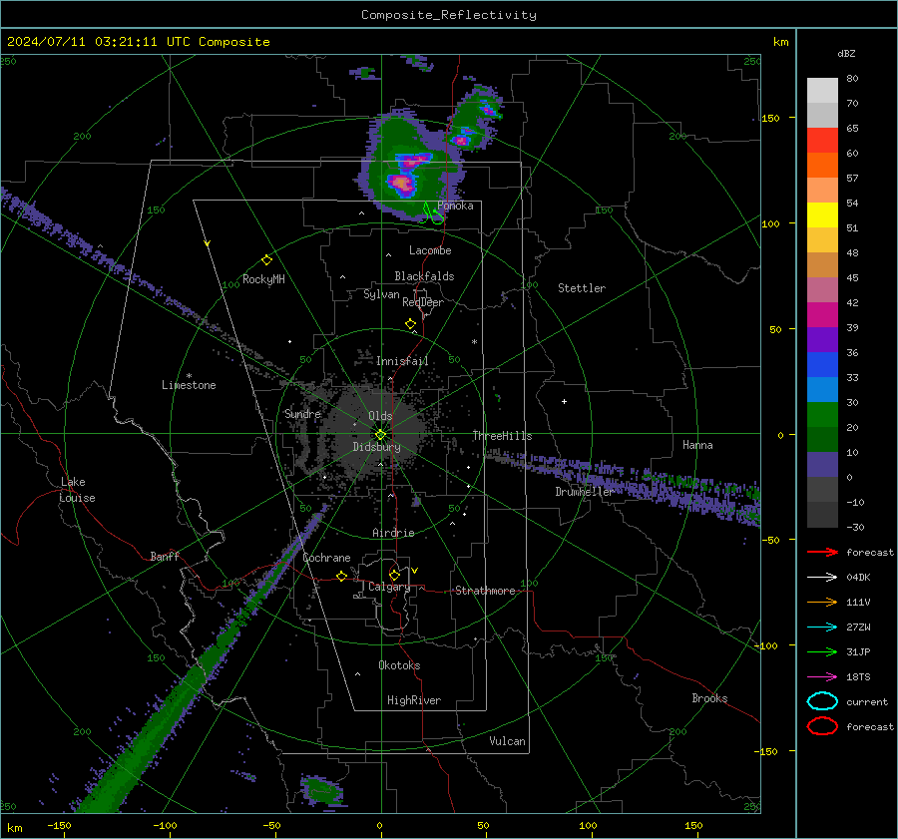Click the Vulcan label
The image size is (898, 839).
pyautogui.click(x=508, y=741)
